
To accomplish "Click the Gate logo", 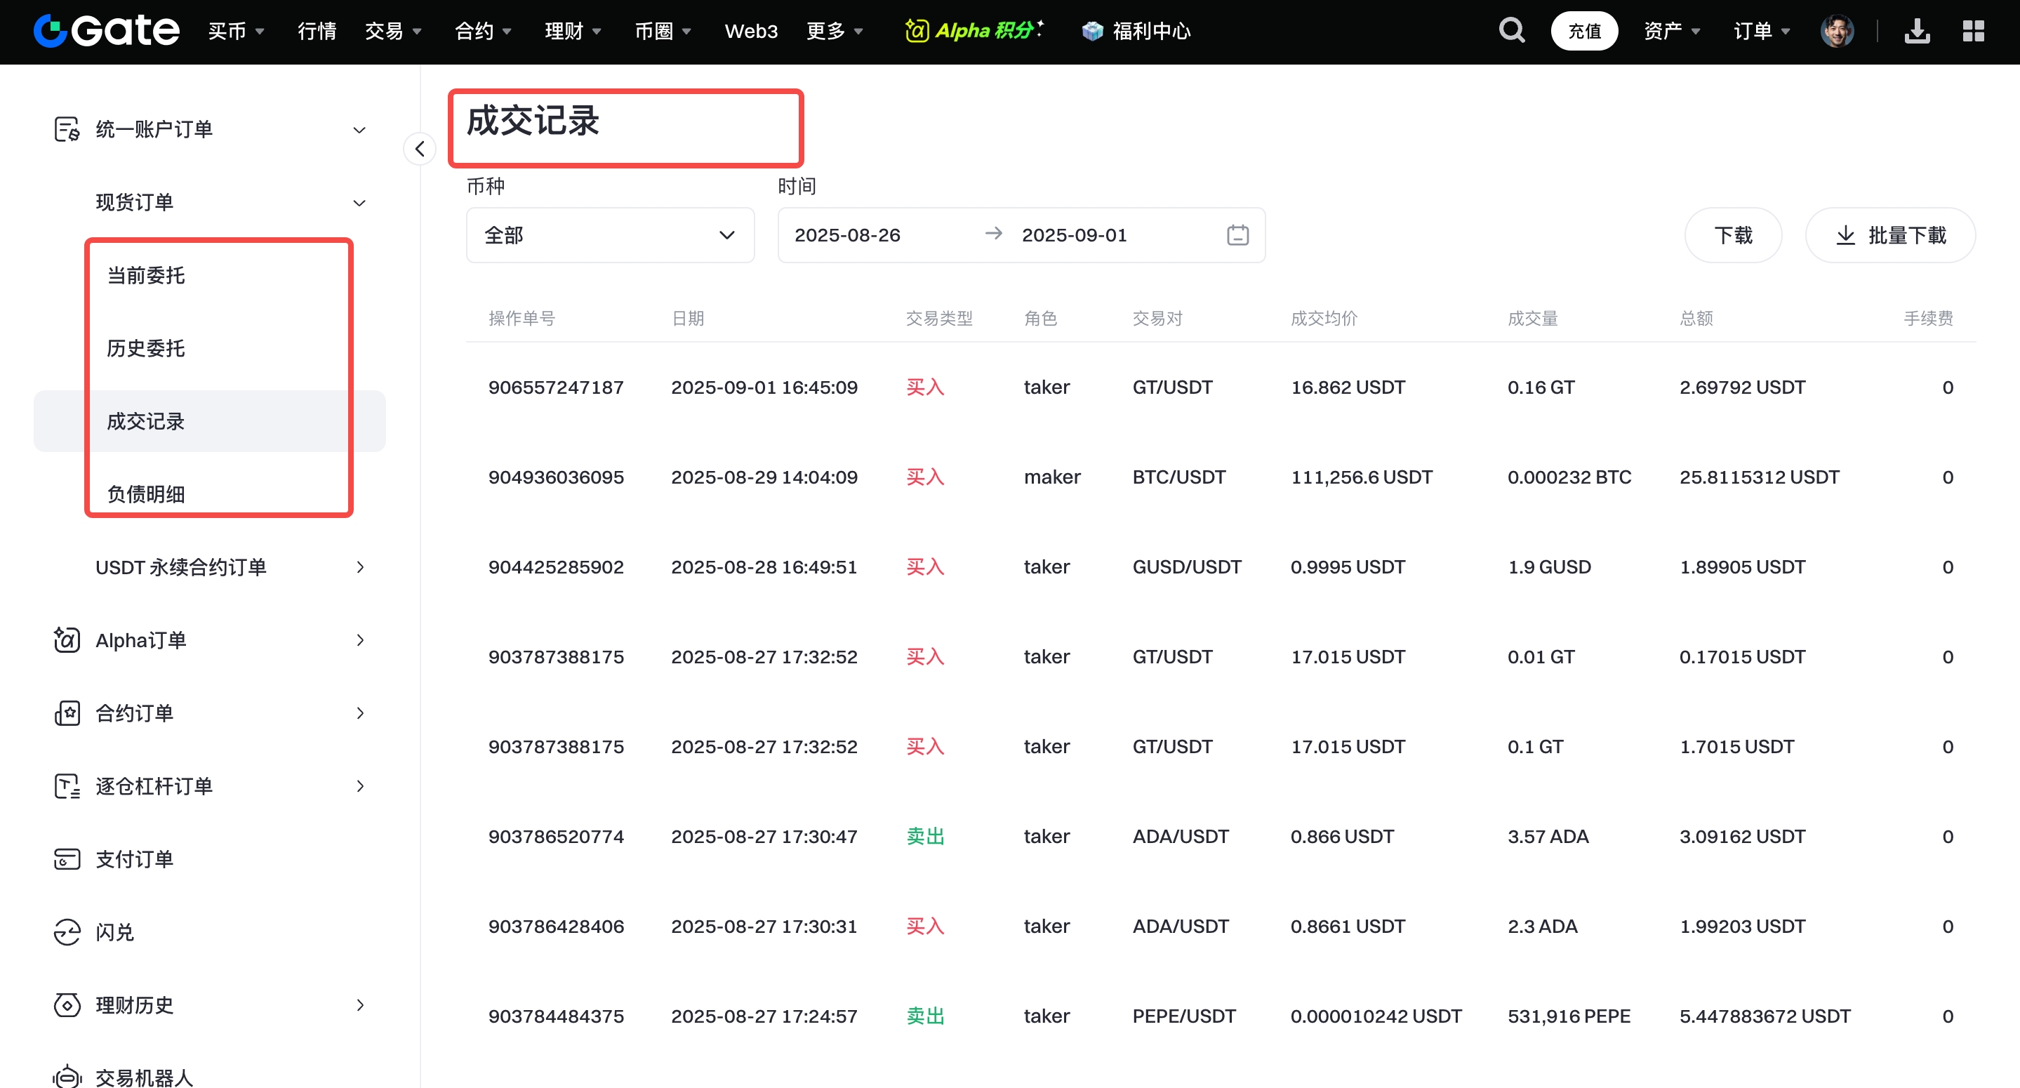I will 107,31.
